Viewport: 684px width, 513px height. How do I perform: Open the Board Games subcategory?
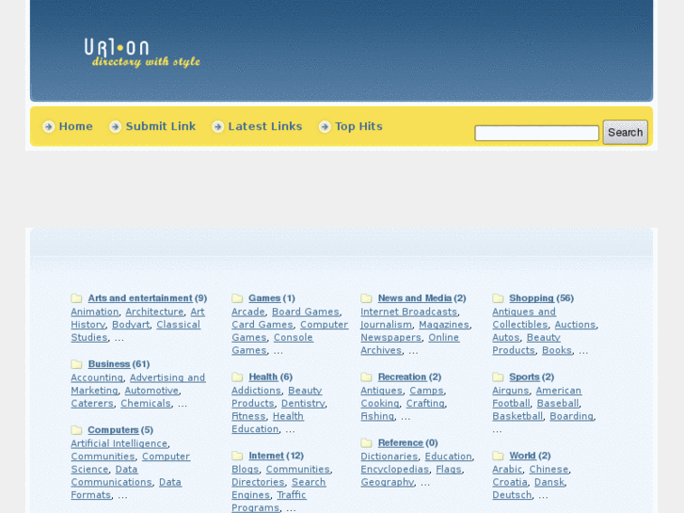(306, 312)
